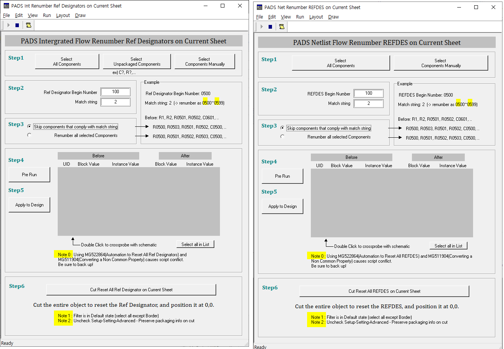The width and height of the screenshot is (504, 349).
Task: Open View menu in Int Renumber window
Action: (33, 15)
